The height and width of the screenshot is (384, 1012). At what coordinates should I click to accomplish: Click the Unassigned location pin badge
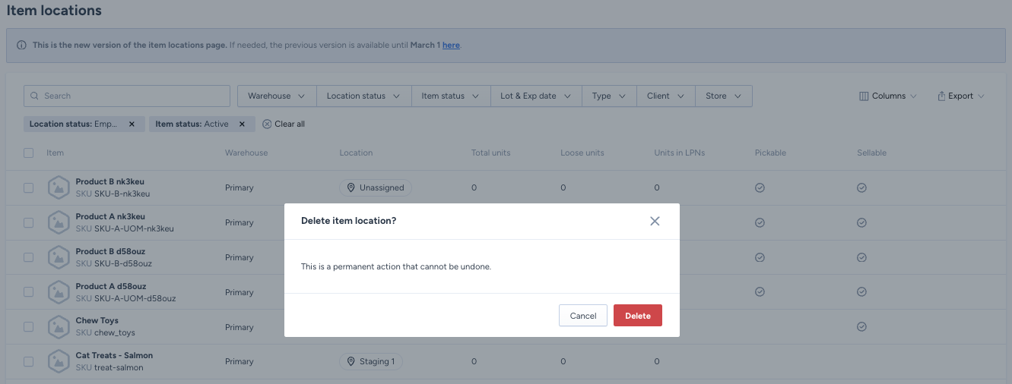[x=376, y=187]
